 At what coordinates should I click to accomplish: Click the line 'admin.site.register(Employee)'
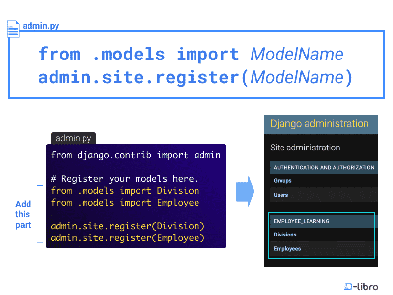pos(128,238)
